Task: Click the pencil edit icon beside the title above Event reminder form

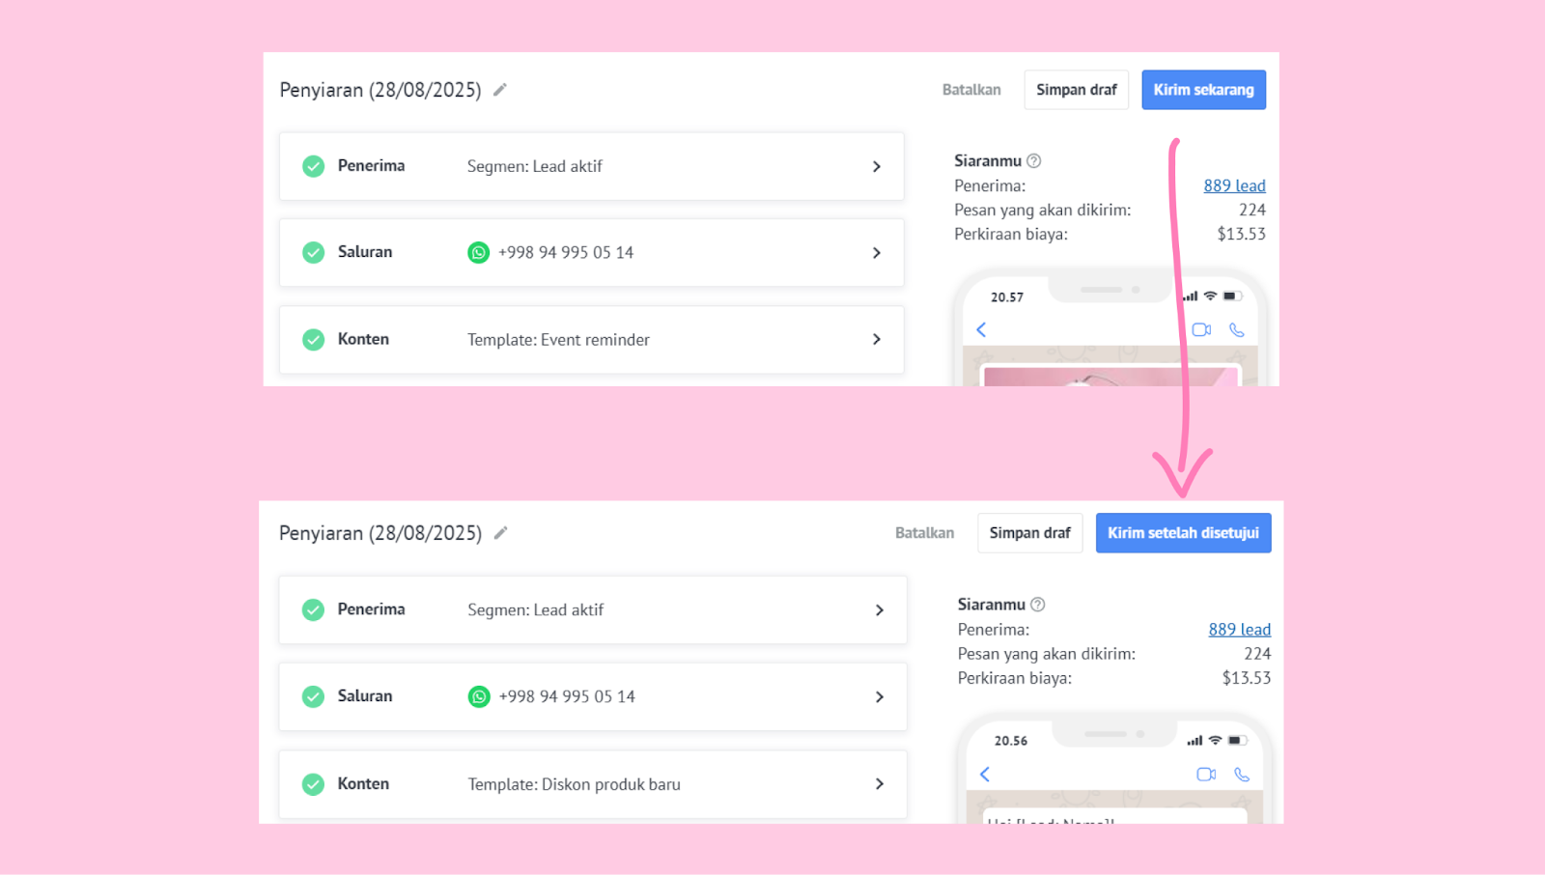Action: (x=499, y=90)
